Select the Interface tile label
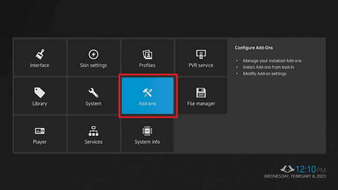This screenshot has height=190, width=338. pyautogui.click(x=40, y=65)
